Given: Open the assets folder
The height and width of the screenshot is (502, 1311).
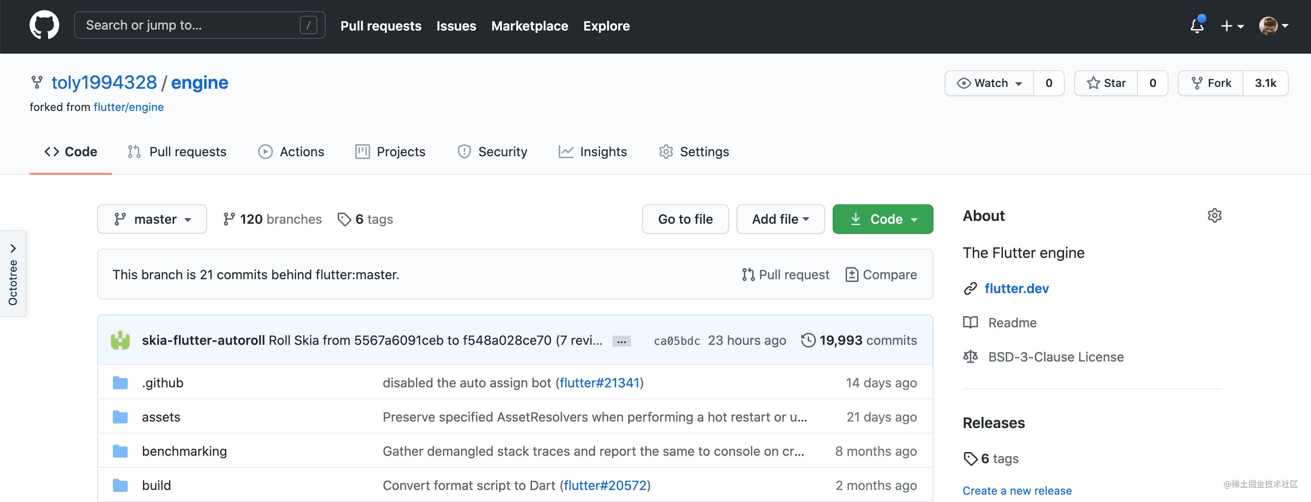Looking at the screenshot, I should click(x=161, y=417).
